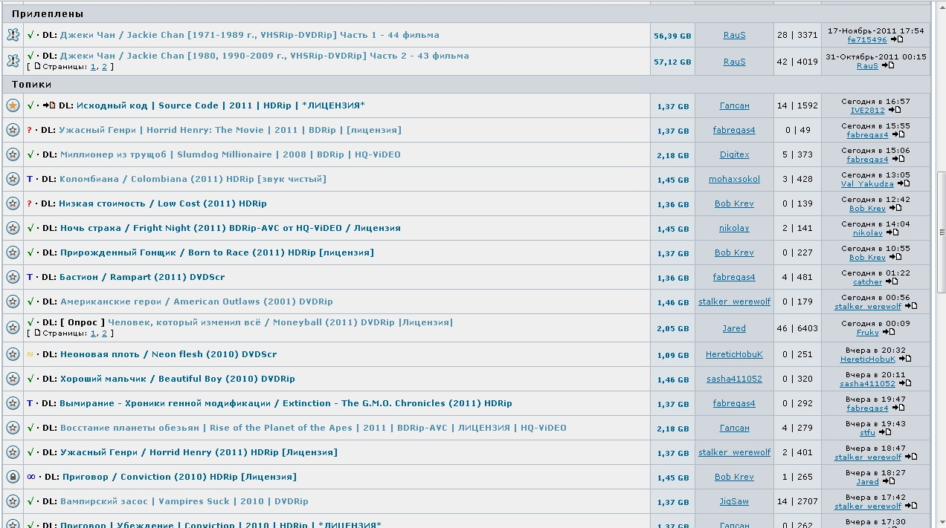Select the '46 | 6403' replies count cell

click(797, 327)
